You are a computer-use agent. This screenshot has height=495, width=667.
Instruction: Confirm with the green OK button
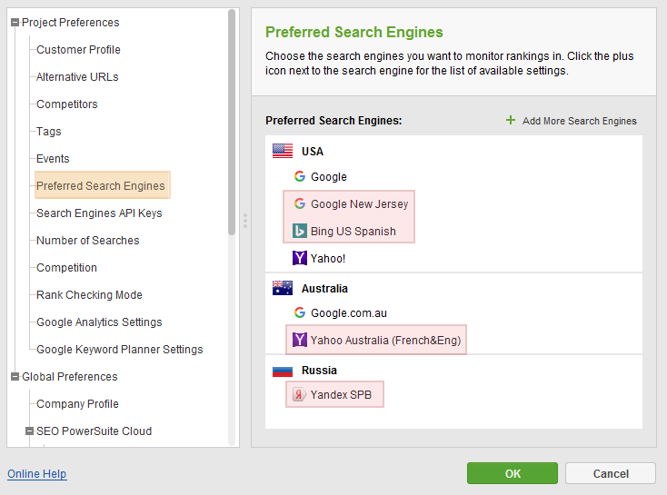tap(513, 473)
